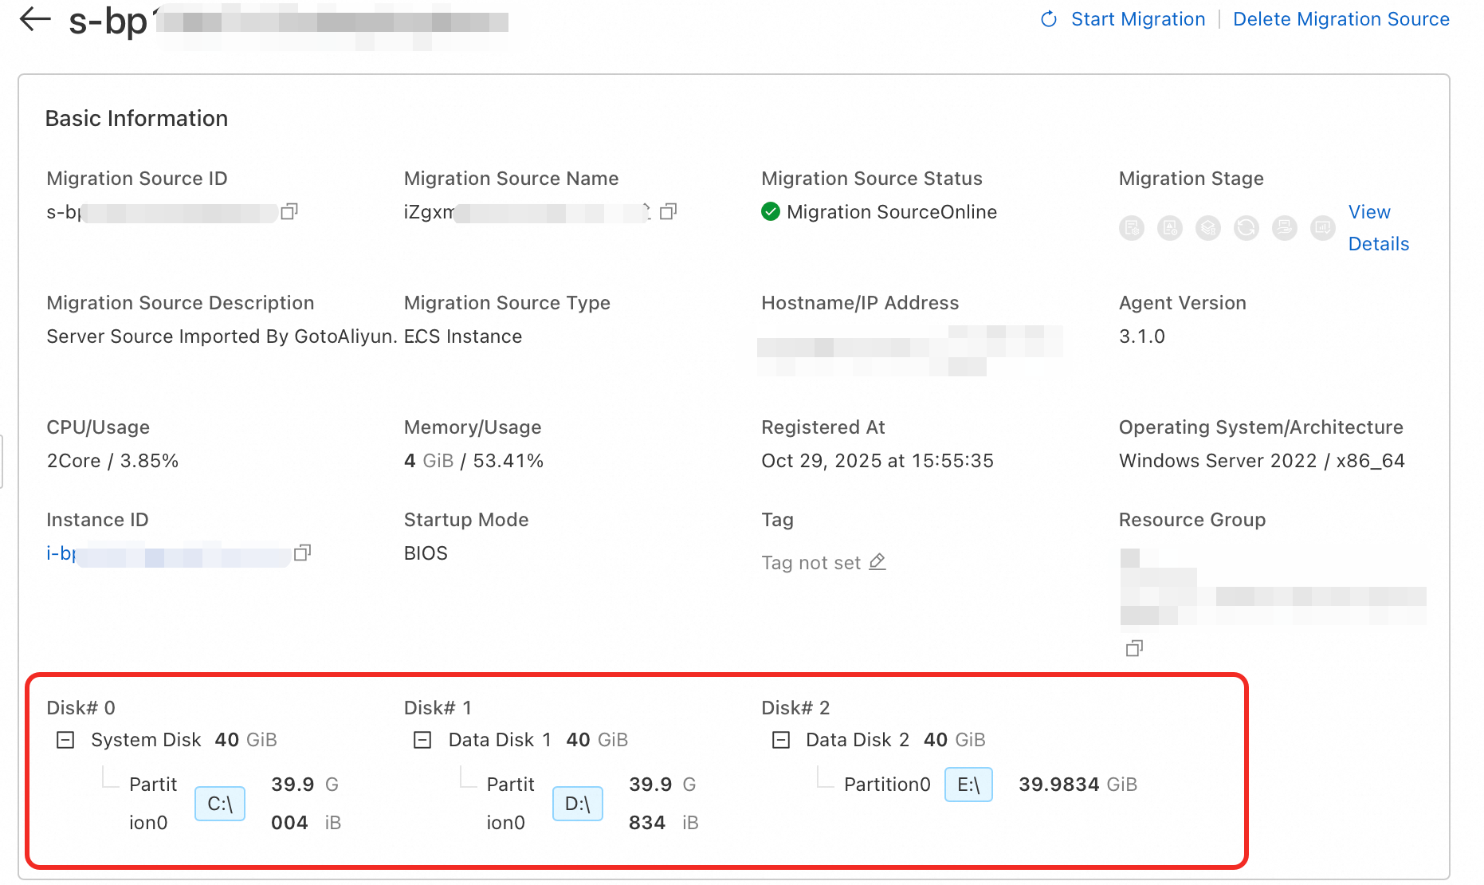Select the E:\ partition badge
Image resolution: width=1484 pixels, height=885 pixels.
pos(968,785)
